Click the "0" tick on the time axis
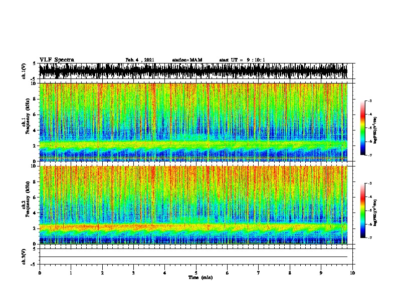Viewport: 397px width, 306px height. pyautogui.click(x=40, y=272)
